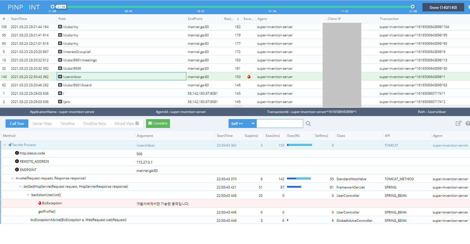Collapse the Servlet Process tree node
The image size is (470, 244).
(5, 145)
